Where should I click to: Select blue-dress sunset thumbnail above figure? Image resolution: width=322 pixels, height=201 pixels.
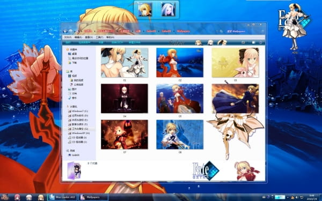236,99
